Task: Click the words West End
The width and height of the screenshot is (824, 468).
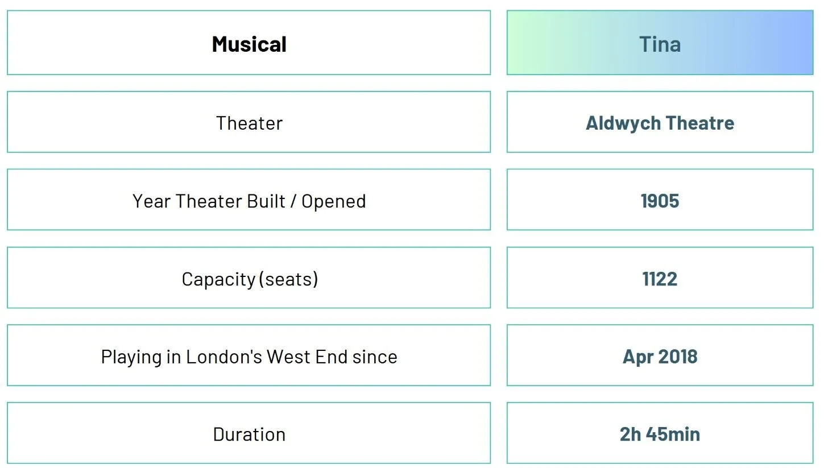Action: click(307, 357)
